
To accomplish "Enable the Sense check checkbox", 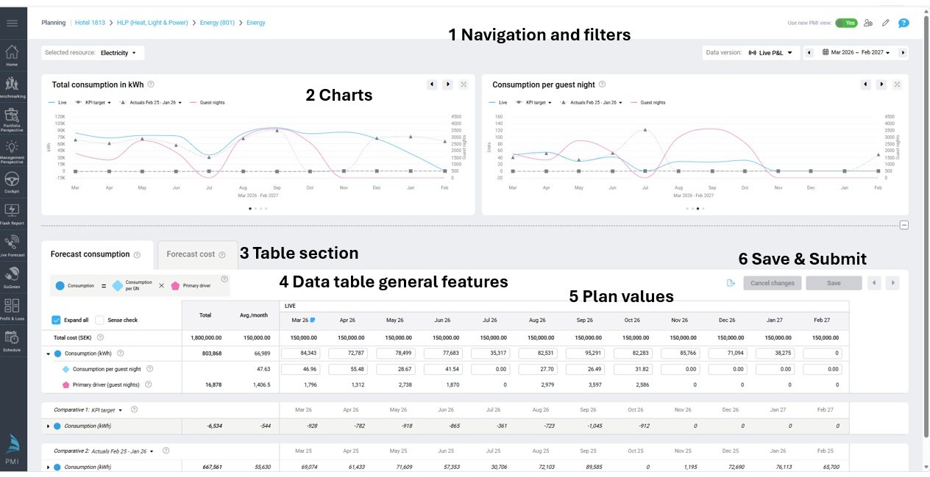I will coord(99,320).
